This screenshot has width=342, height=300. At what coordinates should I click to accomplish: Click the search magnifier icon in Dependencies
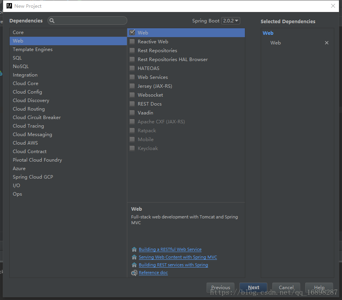pyautogui.click(x=52, y=20)
